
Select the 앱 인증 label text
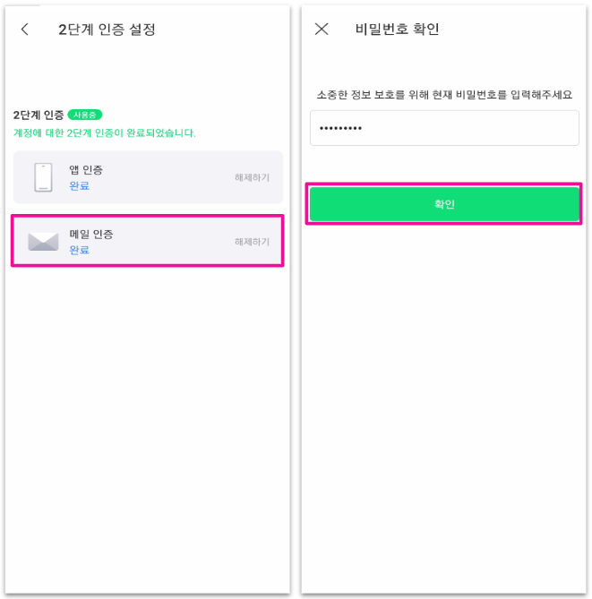coord(86,170)
